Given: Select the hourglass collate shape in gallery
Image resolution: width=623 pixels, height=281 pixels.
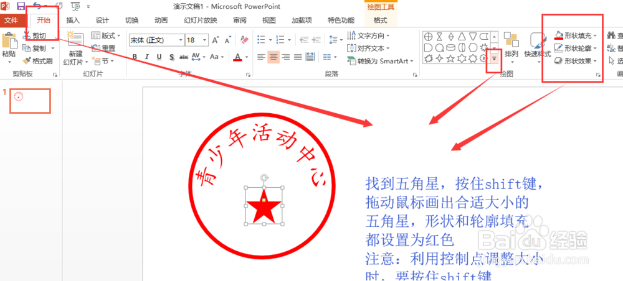Looking at the screenshot, I should [x=439, y=37].
